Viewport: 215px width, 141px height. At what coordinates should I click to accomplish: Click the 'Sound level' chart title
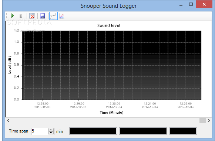tap(109, 25)
